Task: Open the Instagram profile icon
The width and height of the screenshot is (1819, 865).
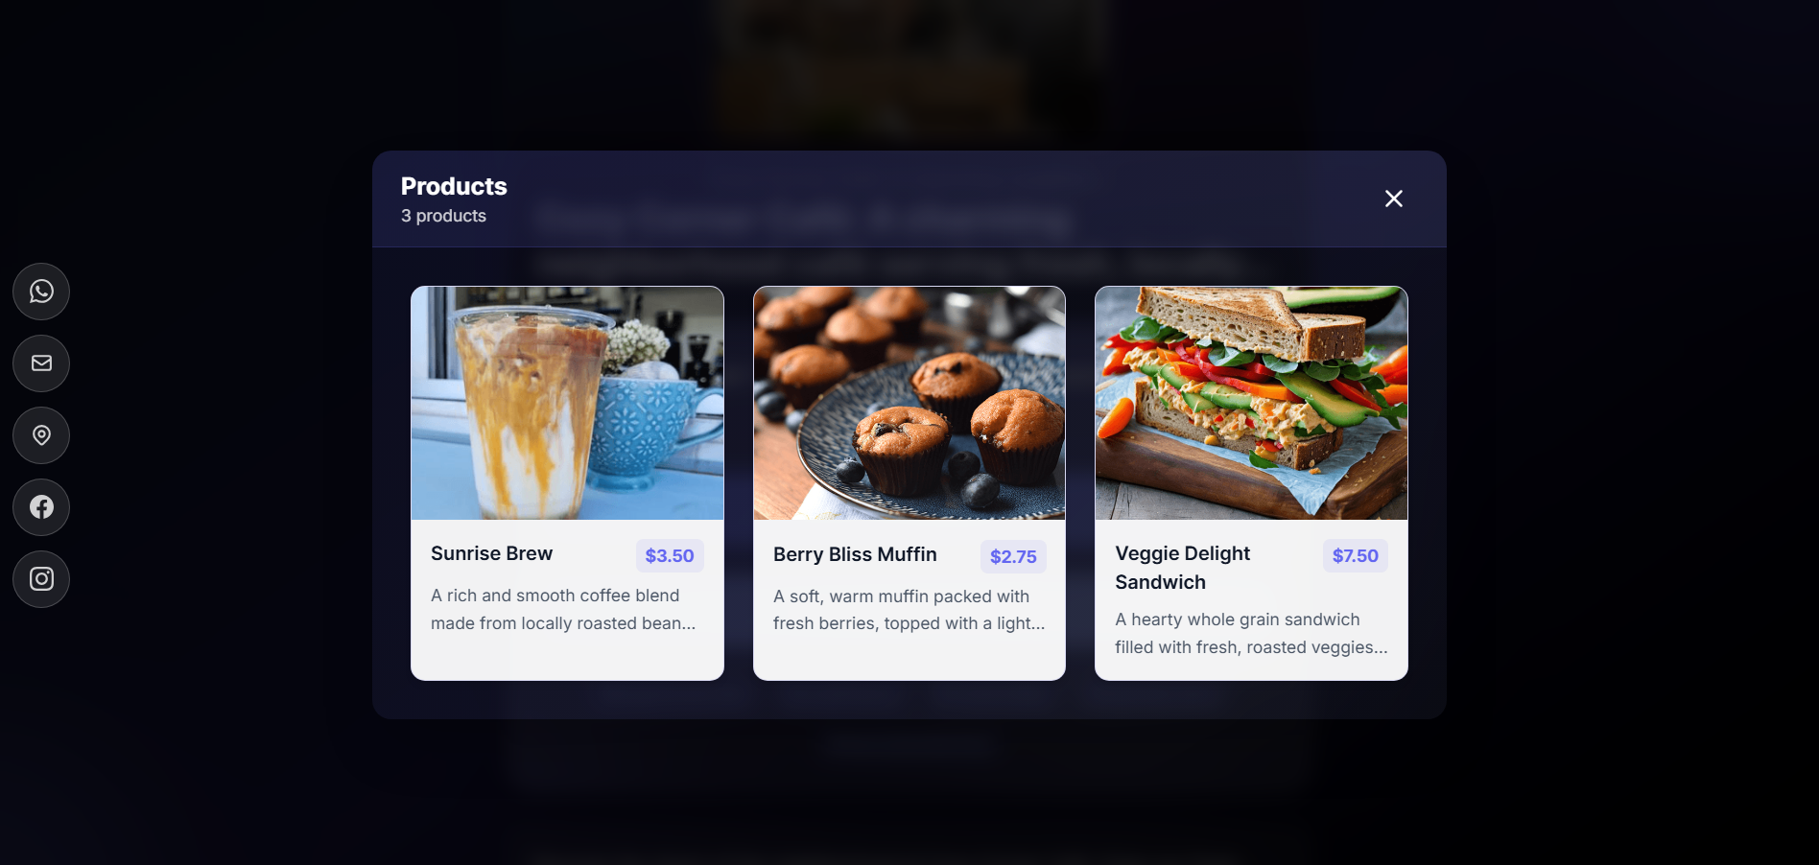Action: [x=41, y=579]
